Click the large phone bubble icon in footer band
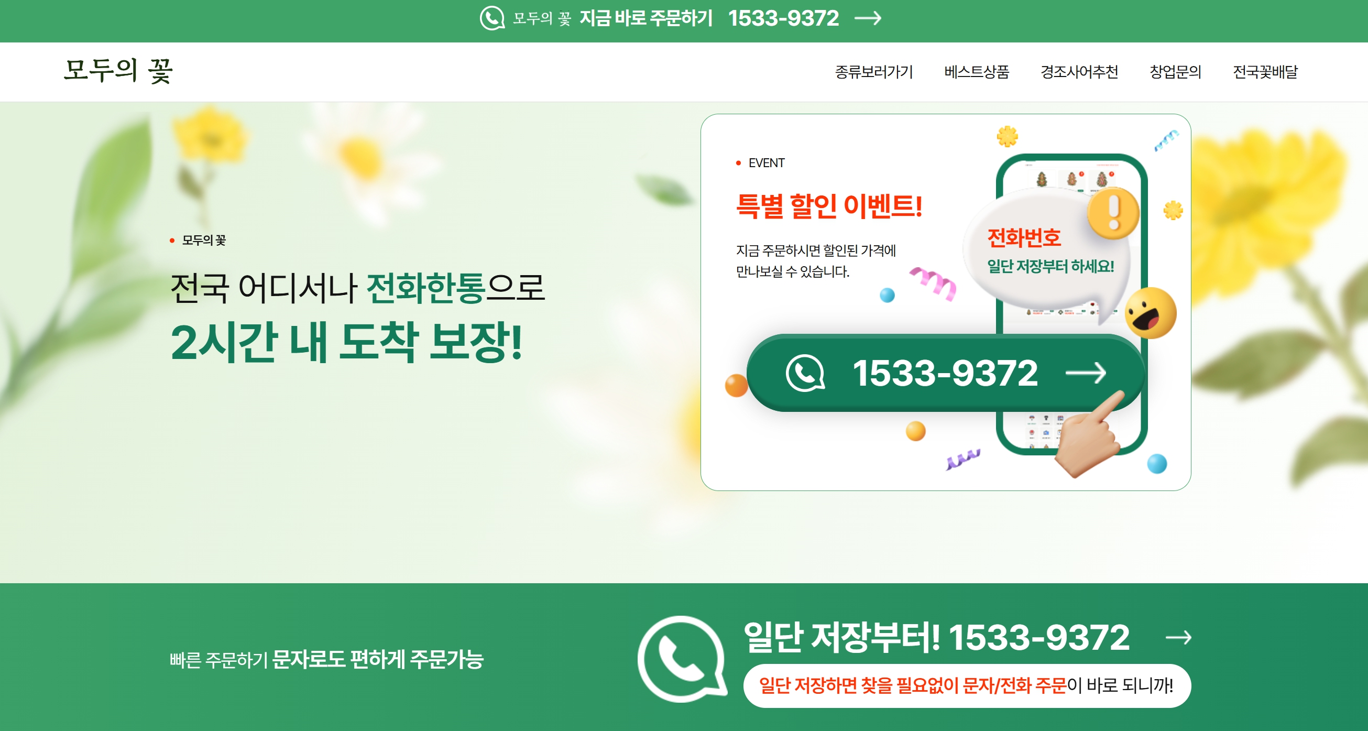Screen dimensions: 1368x731 point(682,659)
